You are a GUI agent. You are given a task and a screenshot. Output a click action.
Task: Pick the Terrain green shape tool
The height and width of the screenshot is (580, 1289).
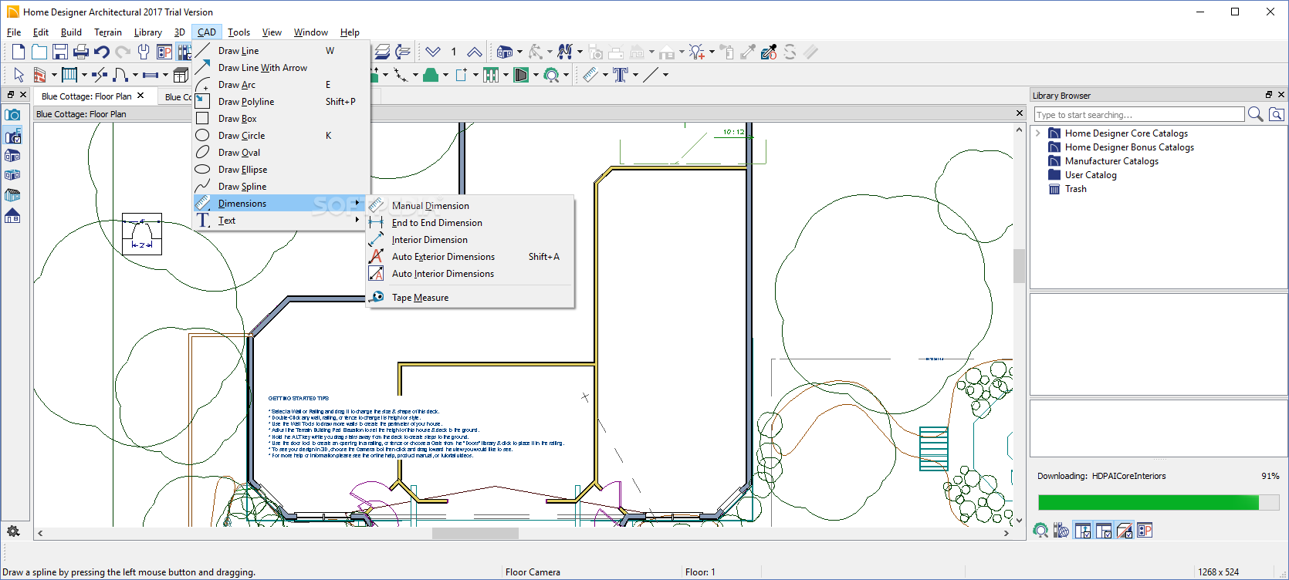[x=431, y=75]
